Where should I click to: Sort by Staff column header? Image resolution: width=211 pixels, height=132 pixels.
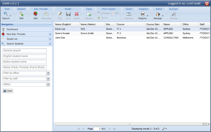[x=204, y=25]
